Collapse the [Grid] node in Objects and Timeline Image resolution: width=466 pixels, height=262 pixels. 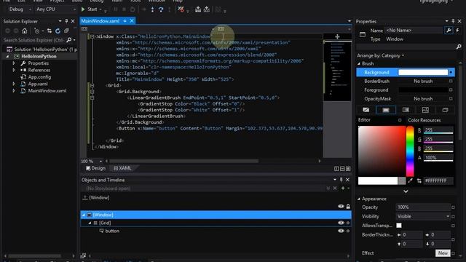point(90,223)
